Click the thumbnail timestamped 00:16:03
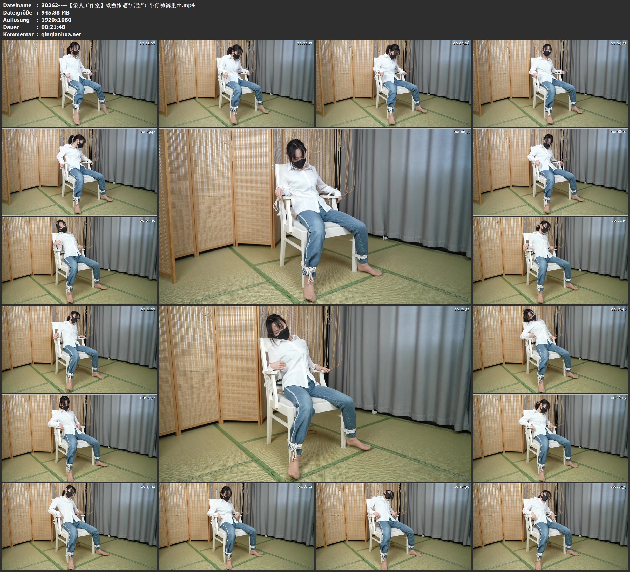 point(551,438)
